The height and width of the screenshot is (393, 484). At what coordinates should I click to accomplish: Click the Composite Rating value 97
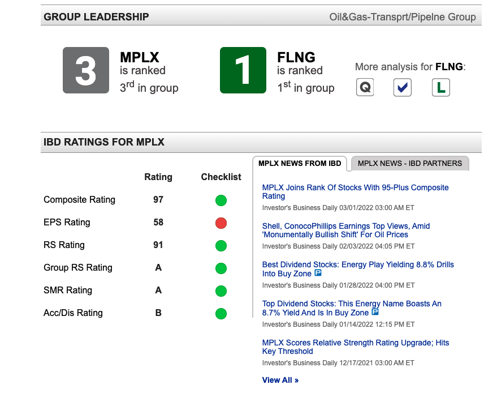click(x=158, y=199)
